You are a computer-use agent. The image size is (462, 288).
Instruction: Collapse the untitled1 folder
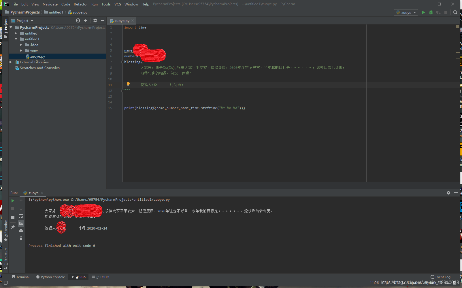point(16,39)
